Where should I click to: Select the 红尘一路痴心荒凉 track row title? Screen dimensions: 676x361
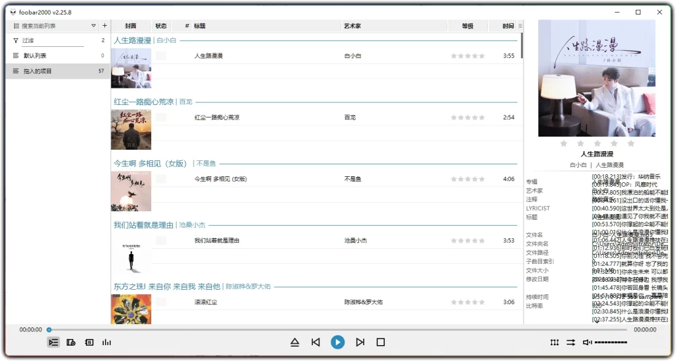click(x=217, y=117)
